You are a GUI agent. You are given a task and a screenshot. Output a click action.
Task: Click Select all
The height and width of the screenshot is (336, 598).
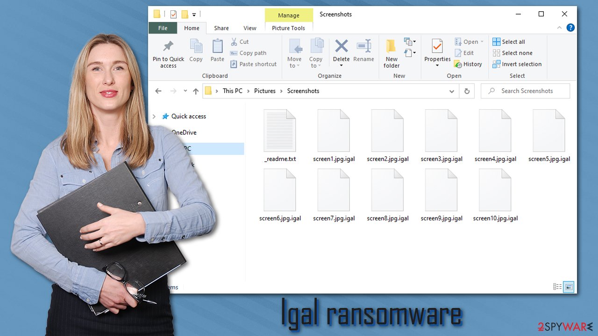click(509, 42)
